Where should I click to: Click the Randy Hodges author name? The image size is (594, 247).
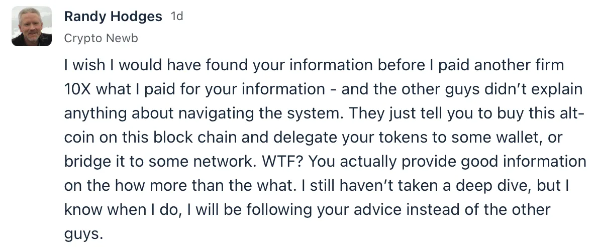tap(113, 16)
